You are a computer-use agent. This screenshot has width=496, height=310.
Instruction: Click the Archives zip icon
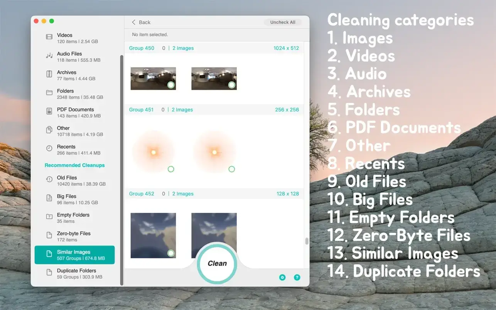coord(49,74)
